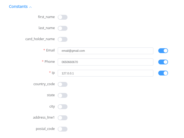Click the Constants heading text
The height and width of the screenshot is (138, 184).
18,6
